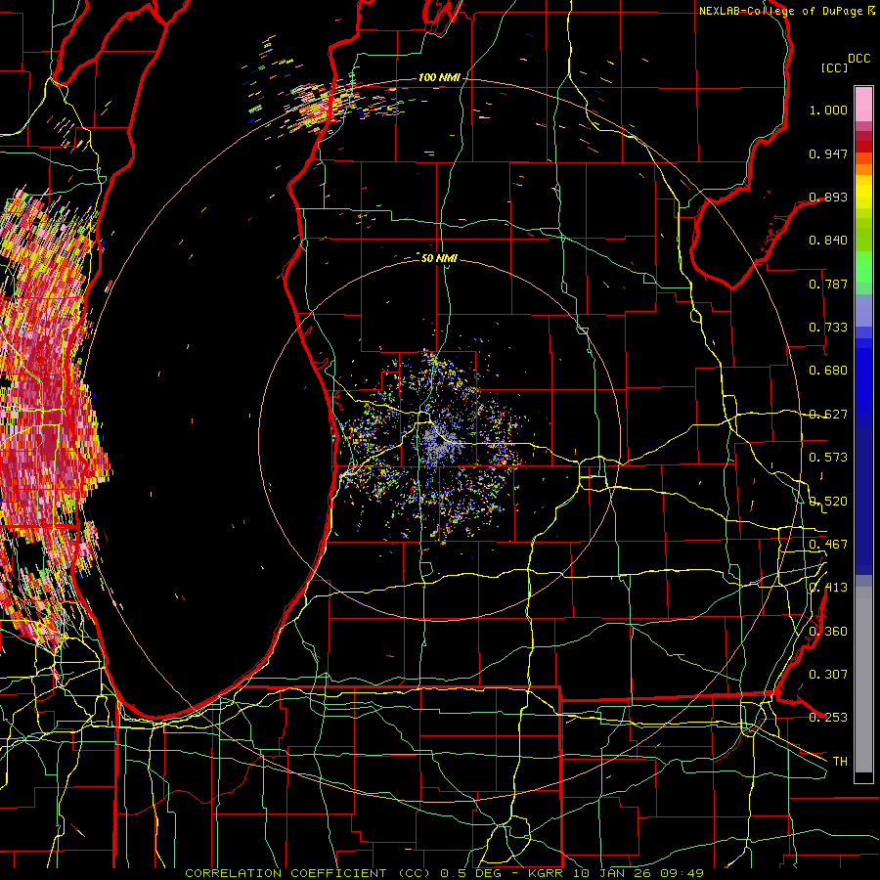Image resolution: width=880 pixels, height=880 pixels.
Task: Click the 0.840 scale value
Action: [x=828, y=241]
